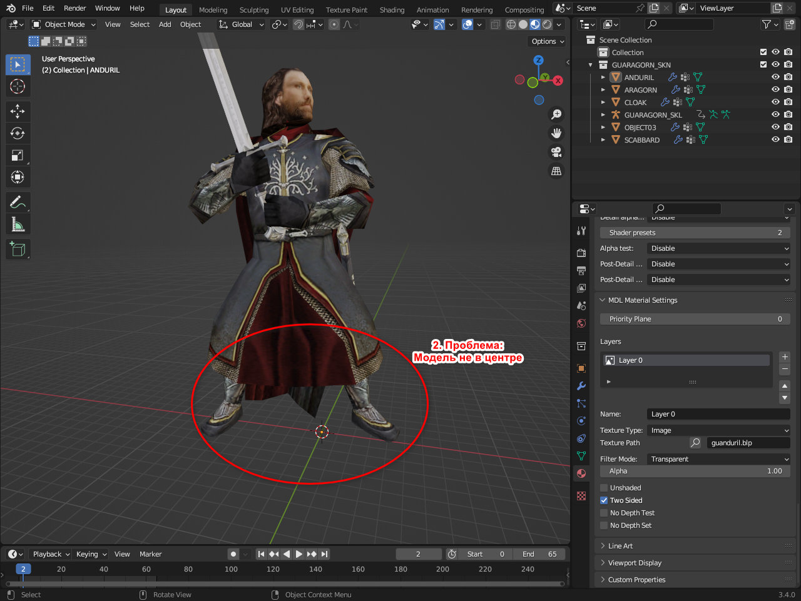Open the Texture Type Image dropdown
This screenshot has height=601, width=801.
coord(719,430)
